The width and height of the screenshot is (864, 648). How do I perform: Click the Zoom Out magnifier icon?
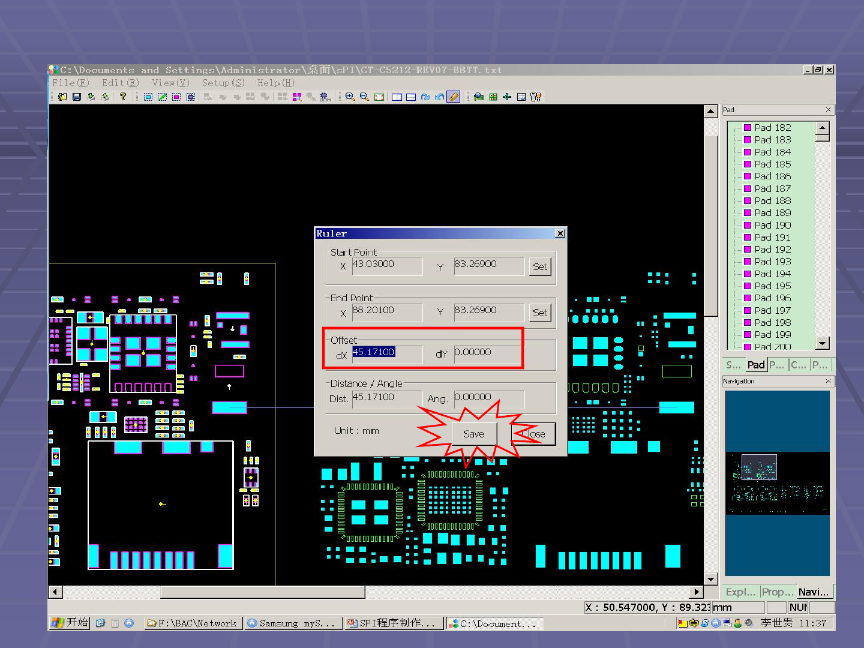click(x=364, y=97)
